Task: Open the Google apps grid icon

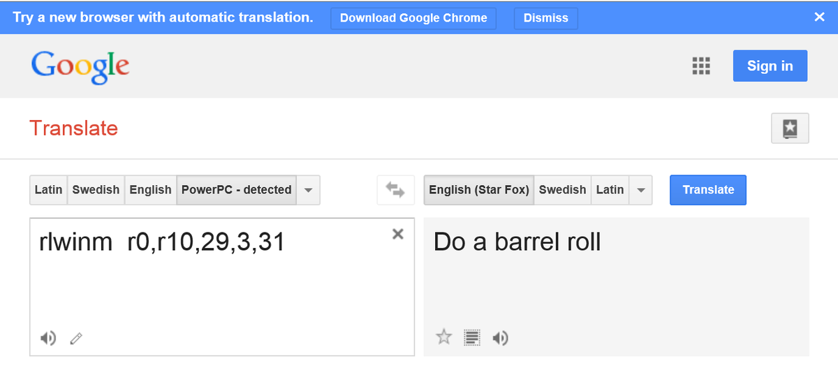Action: [701, 66]
